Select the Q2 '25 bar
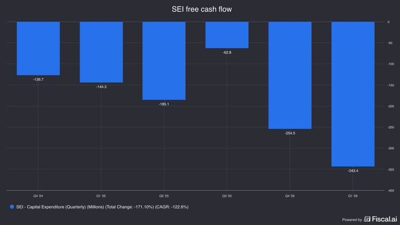 click(x=164, y=61)
